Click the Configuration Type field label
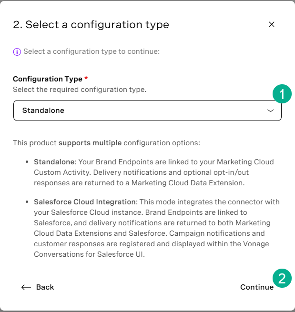Image resolution: width=295 pixels, height=312 pixels. (x=48, y=79)
